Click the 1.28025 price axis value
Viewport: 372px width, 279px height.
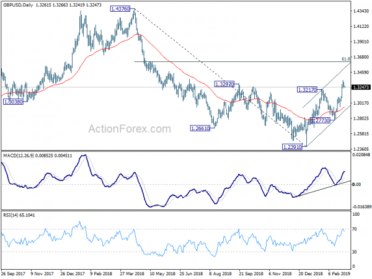[x=361, y=118]
